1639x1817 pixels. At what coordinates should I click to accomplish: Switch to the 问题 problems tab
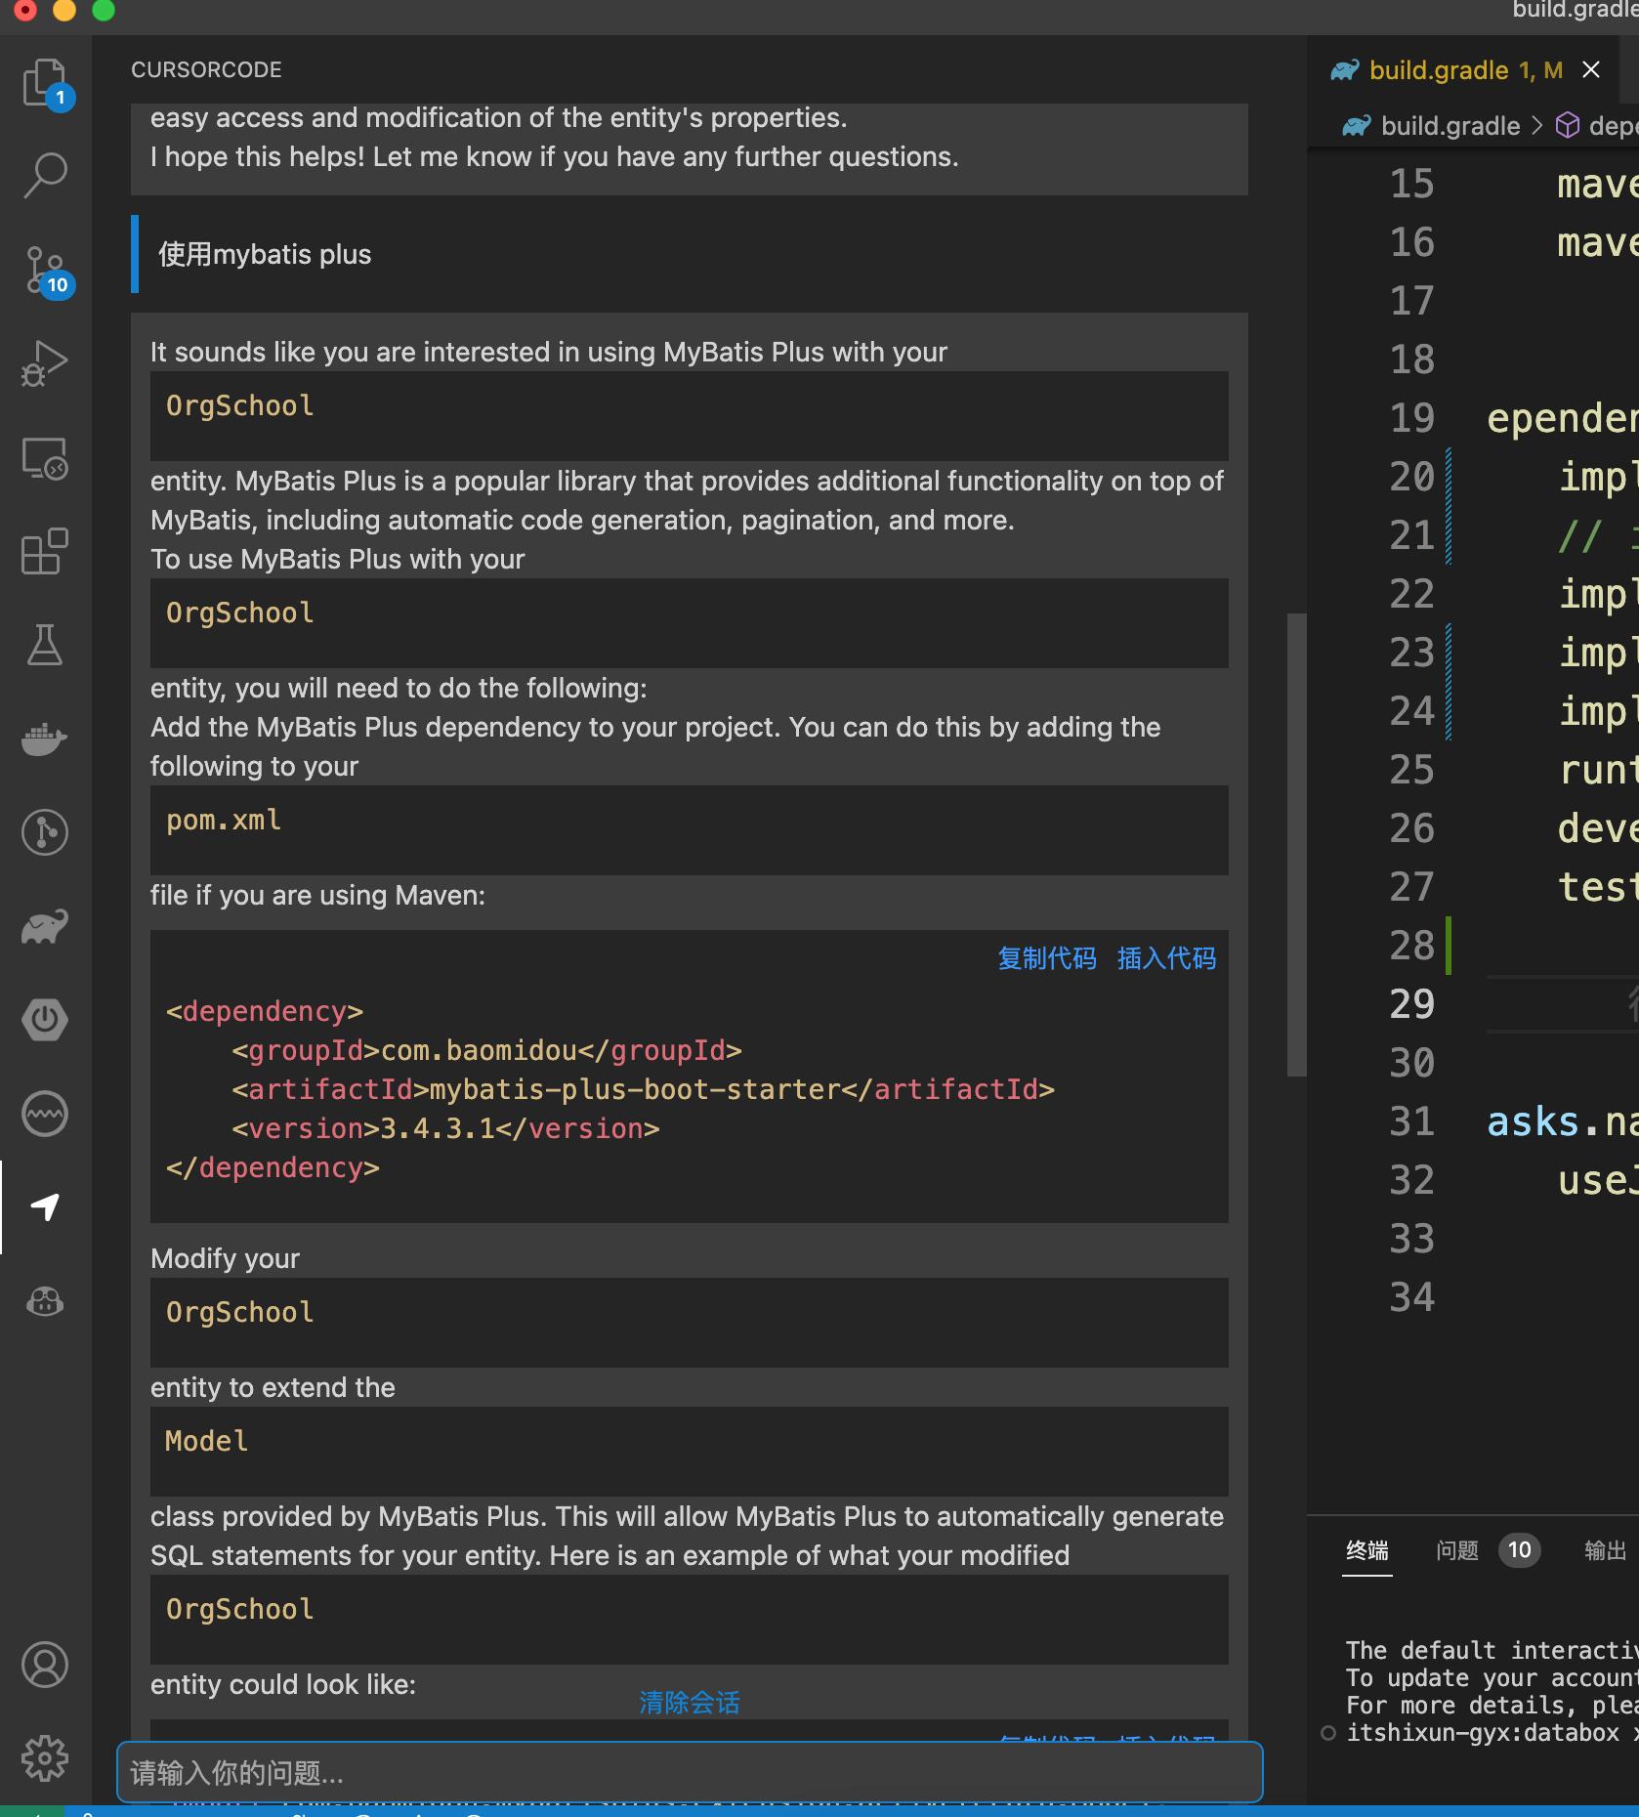1456,1550
